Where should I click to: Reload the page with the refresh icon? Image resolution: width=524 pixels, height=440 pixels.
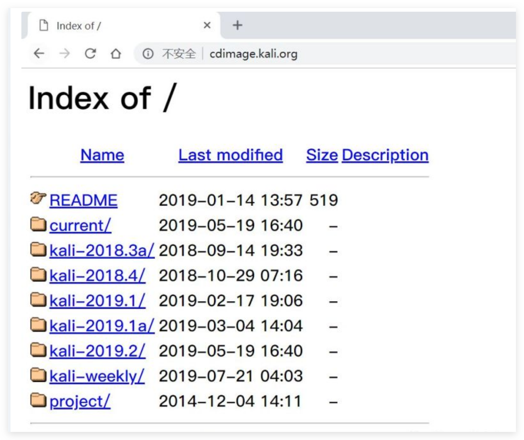coord(90,53)
